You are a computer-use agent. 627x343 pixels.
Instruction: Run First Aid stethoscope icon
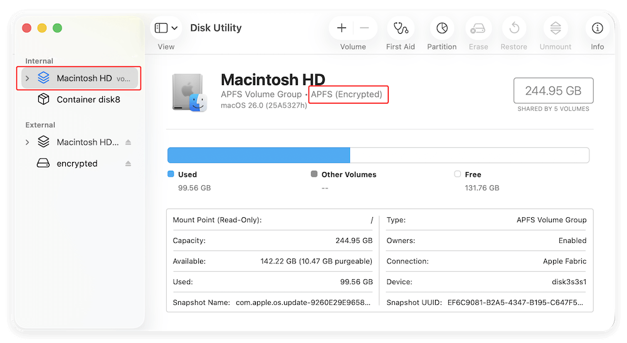tap(401, 28)
